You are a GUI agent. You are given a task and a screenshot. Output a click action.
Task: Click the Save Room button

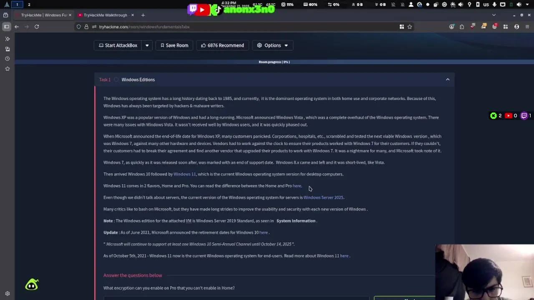[174, 45]
